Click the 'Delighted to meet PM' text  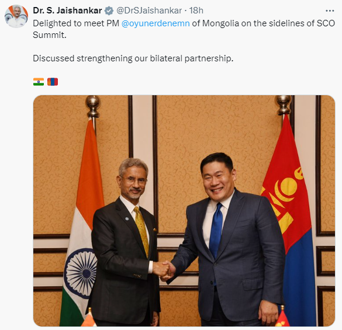point(76,23)
